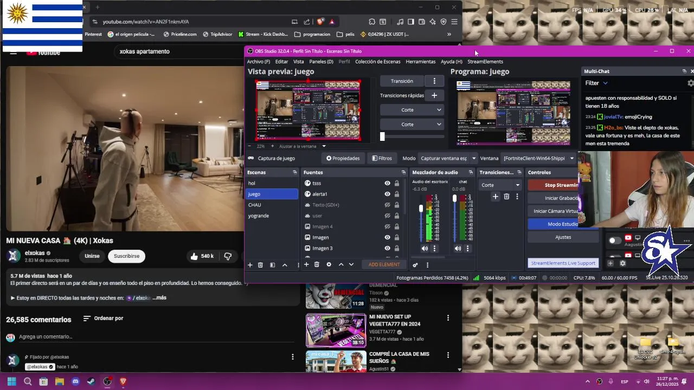Viewport: 694px width, 390px height.
Task: Show the hidden Texto (GDI+) source
Action: [387, 205]
